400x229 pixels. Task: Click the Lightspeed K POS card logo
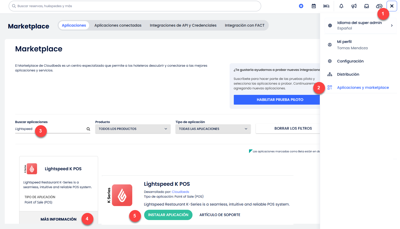(31, 169)
